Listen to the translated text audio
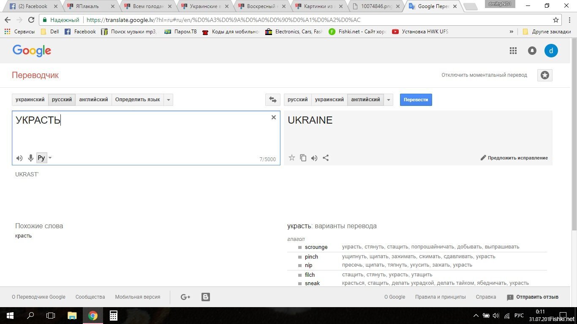The height and width of the screenshot is (324, 577). pyautogui.click(x=314, y=158)
